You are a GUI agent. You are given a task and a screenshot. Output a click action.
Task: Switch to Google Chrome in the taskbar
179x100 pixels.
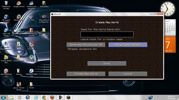(44, 97)
